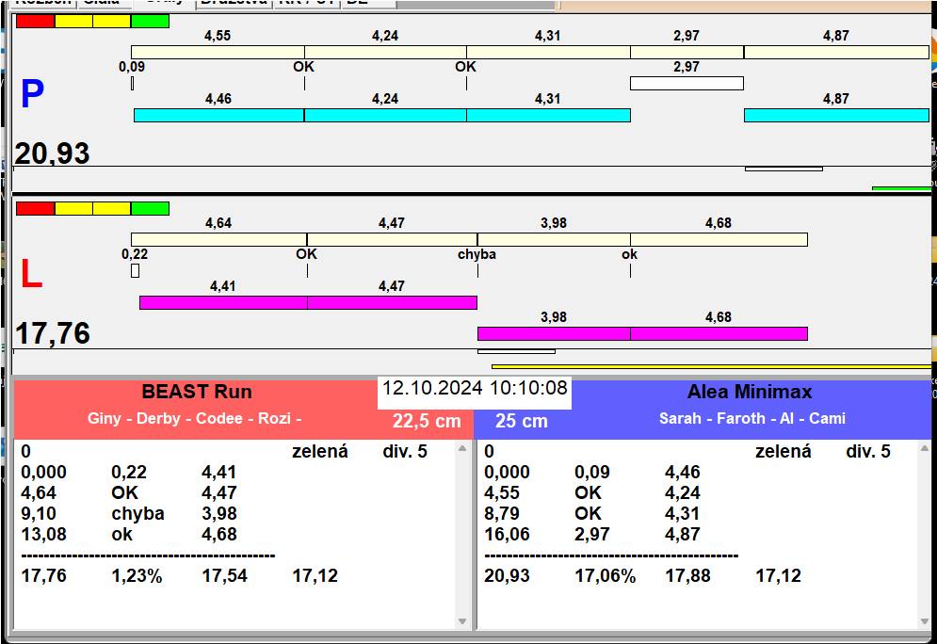The height and width of the screenshot is (644, 937).
Task: Click the blue P lane letter
Action: [32, 94]
